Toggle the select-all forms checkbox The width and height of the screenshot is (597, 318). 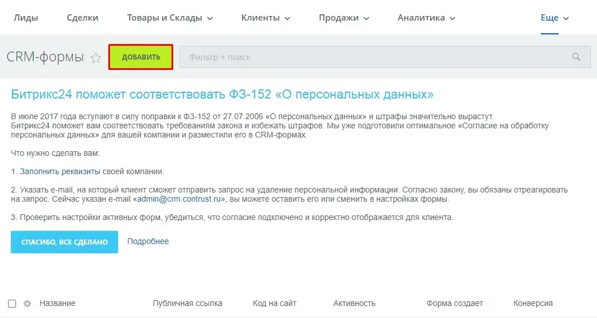coord(12,304)
